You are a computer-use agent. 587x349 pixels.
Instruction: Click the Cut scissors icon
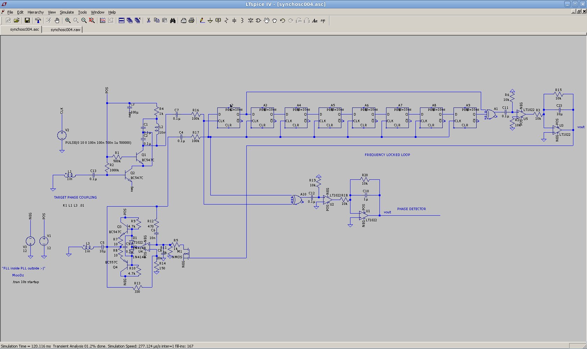(x=148, y=21)
